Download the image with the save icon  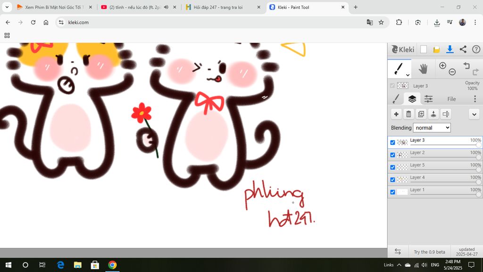(x=450, y=50)
